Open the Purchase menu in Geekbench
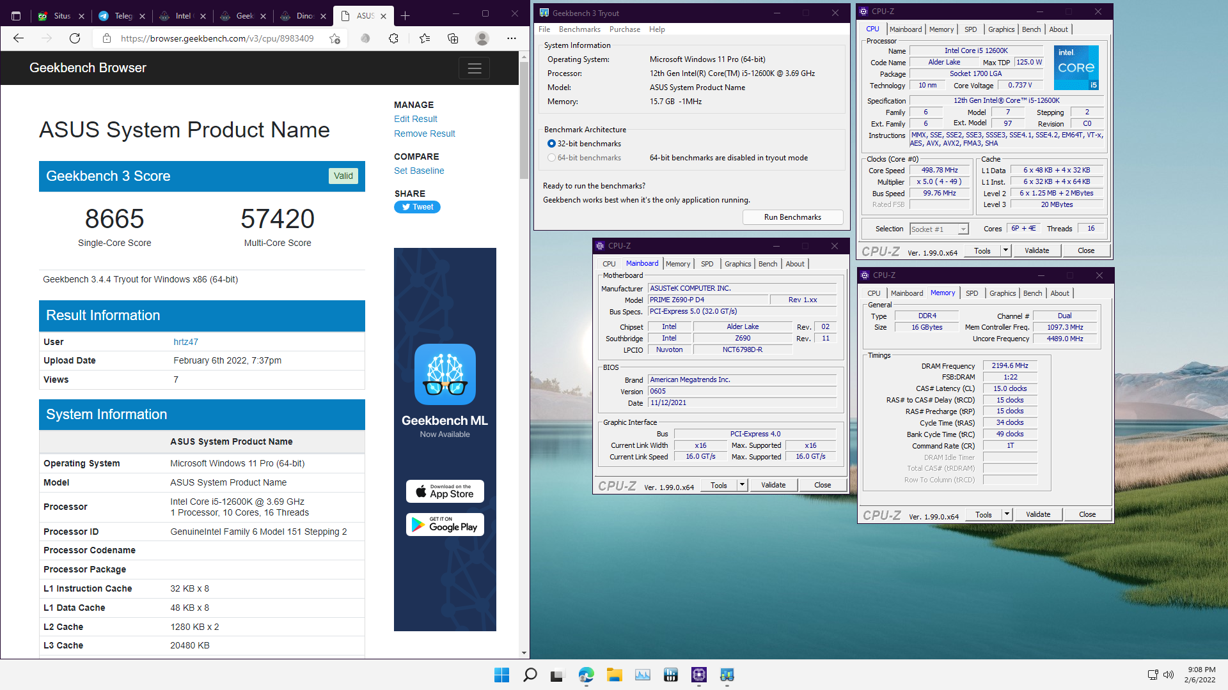The image size is (1228, 690). pyautogui.click(x=625, y=29)
